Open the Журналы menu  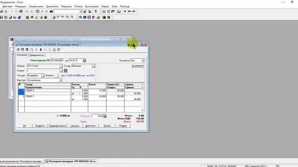(66, 6)
